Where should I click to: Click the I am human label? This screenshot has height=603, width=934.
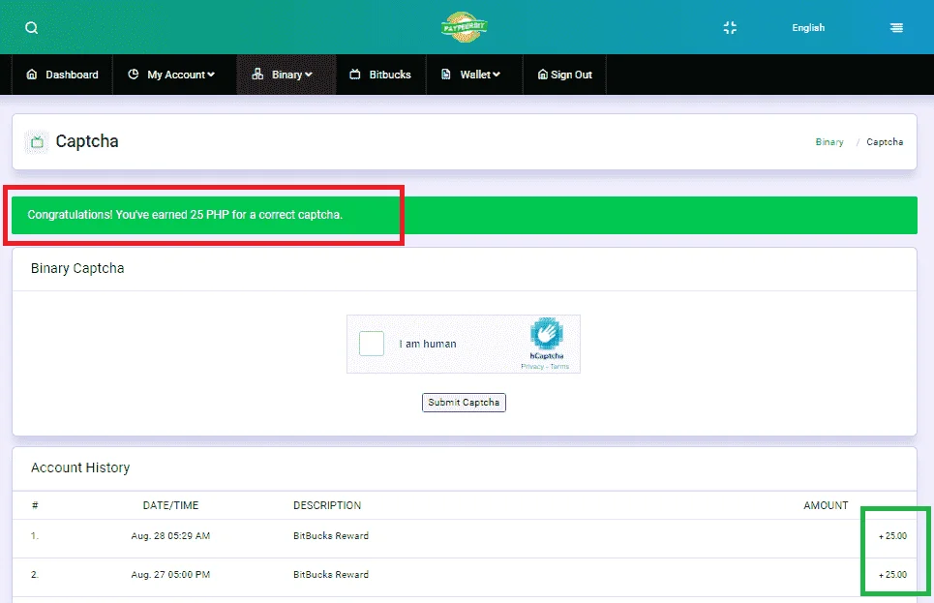click(x=428, y=344)
